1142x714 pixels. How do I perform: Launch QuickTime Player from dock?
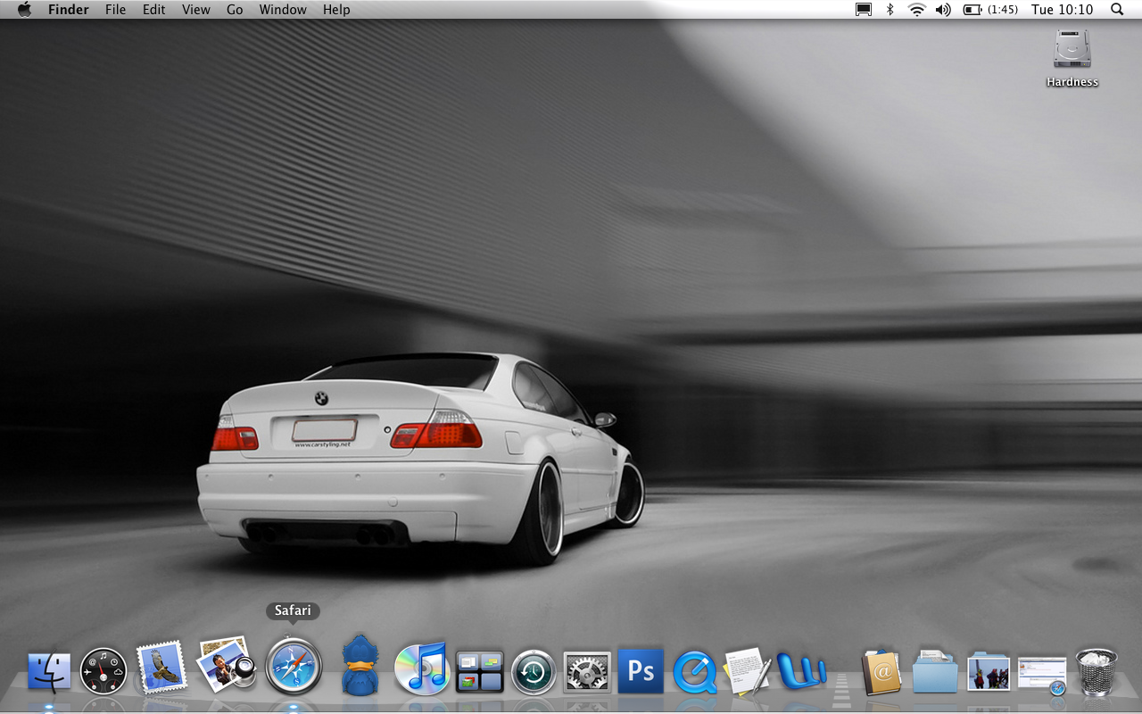click(694, 672)
